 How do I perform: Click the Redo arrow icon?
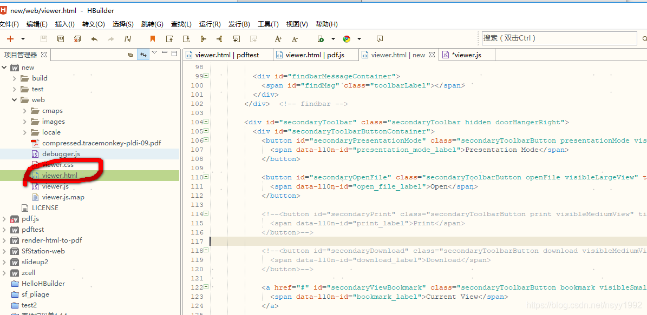110,39
